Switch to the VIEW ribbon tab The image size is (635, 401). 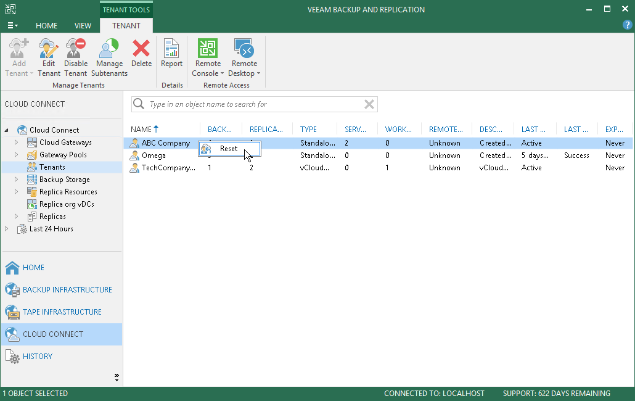83,25
